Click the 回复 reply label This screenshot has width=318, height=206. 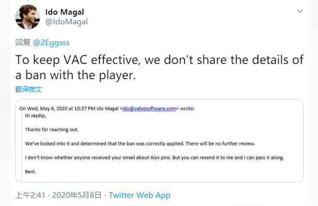pyautogui.click(x=23, y=43)
